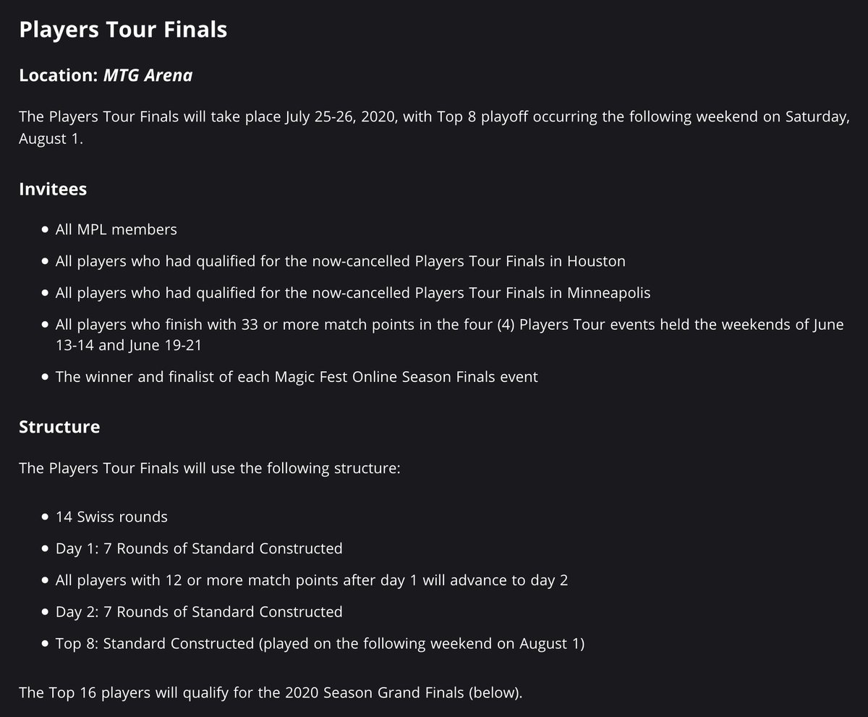
Task: Click the italic MTG Arena text
Action: (148, 75)
